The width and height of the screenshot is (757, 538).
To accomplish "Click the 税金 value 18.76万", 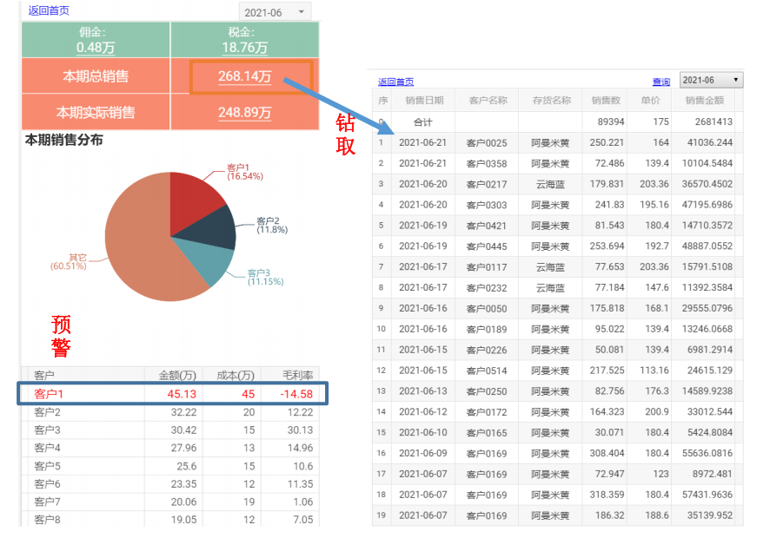I will click(244, 47).
